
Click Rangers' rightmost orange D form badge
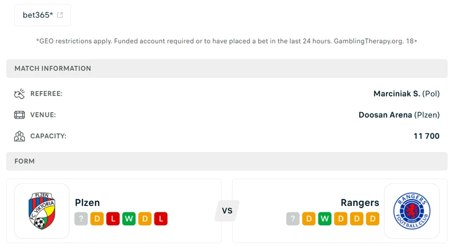coord(372,219)
